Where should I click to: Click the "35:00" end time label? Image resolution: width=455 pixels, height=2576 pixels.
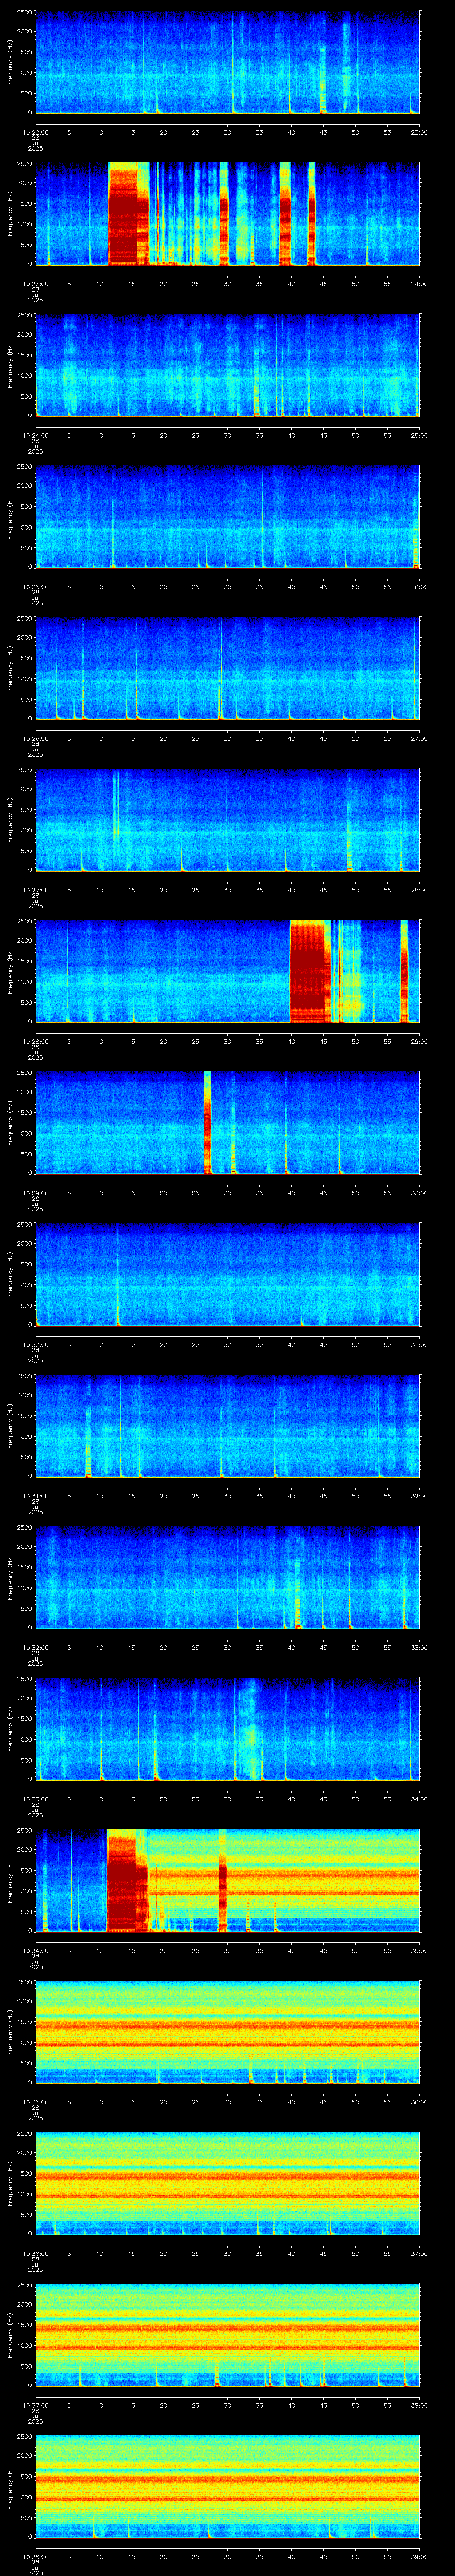[x=419, y=1950]
